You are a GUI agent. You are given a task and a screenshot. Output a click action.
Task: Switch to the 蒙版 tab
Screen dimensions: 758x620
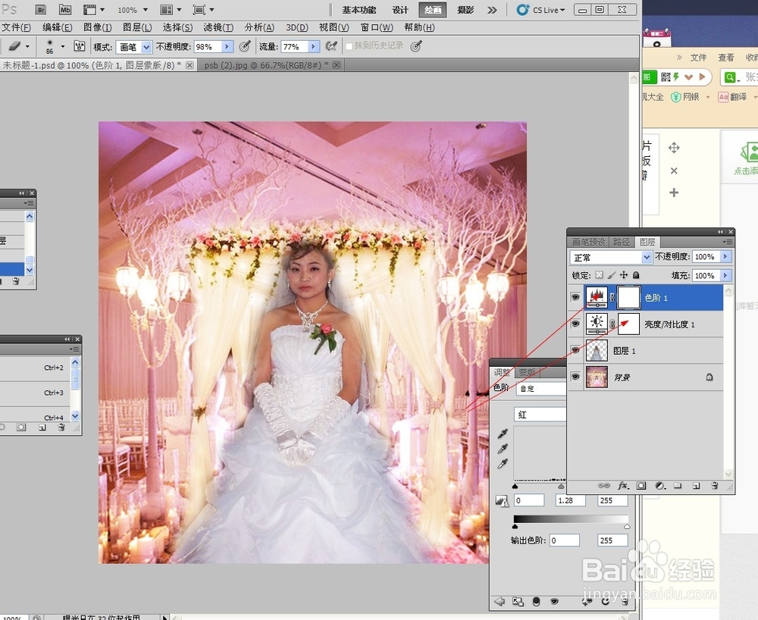click(x=527, y=372)
